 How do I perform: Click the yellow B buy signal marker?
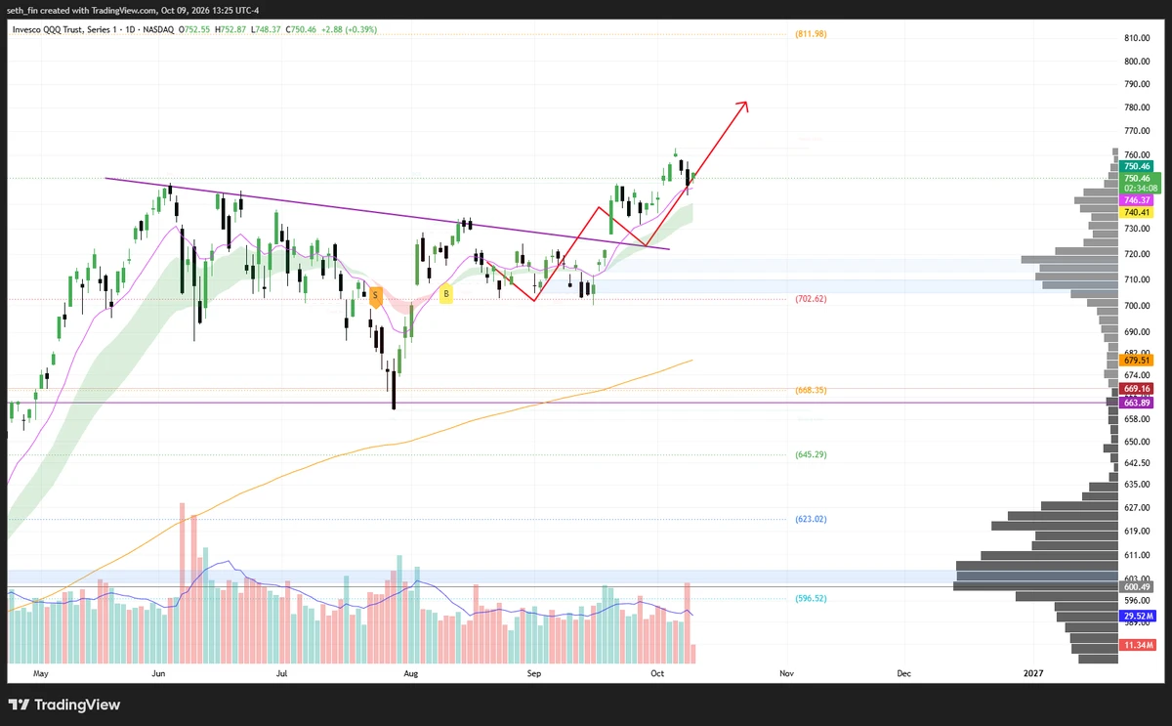point(446,293)
